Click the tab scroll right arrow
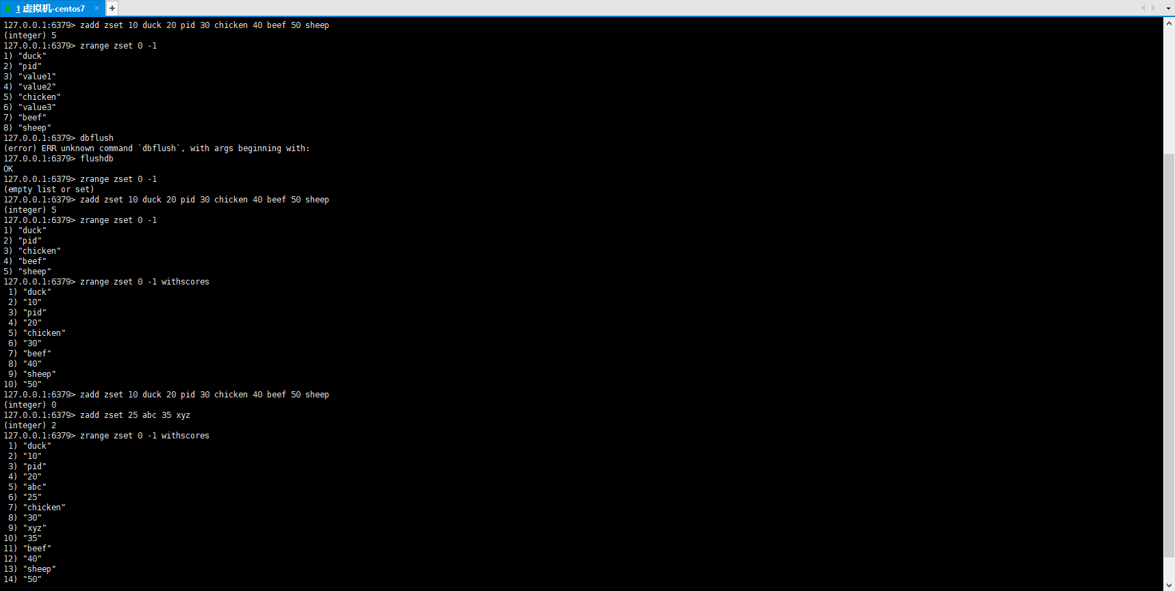The height and width of the screenshot is (591, 1175). [x=1154, y=8]
